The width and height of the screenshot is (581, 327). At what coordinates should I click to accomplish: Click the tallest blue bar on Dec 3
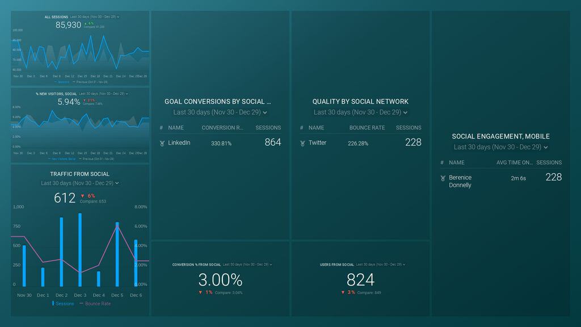point(80,250)
